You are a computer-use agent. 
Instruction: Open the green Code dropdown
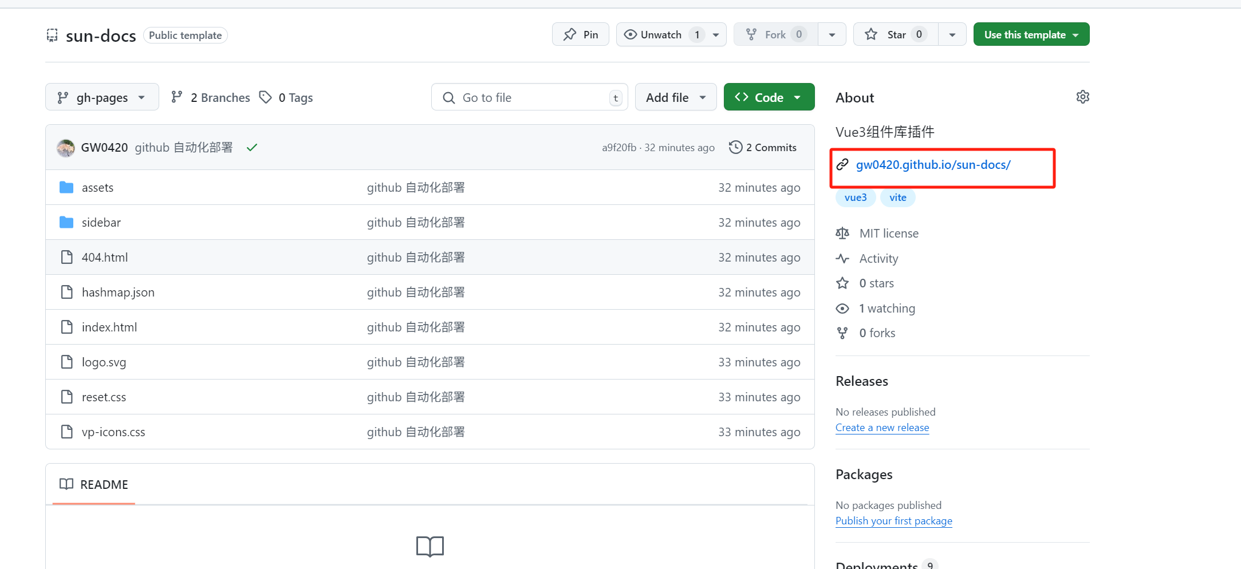tap(769, 97)
